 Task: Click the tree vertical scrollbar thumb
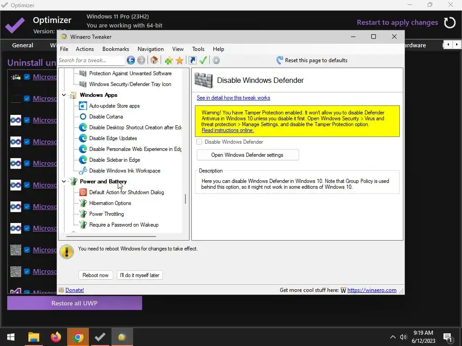[x=185, y=199]
